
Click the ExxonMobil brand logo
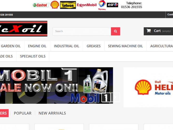click(87, 5)
